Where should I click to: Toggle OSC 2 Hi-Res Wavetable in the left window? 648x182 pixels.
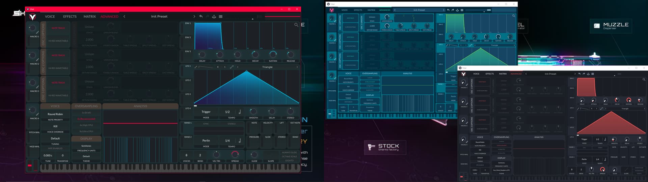click(x=58, y=68)
